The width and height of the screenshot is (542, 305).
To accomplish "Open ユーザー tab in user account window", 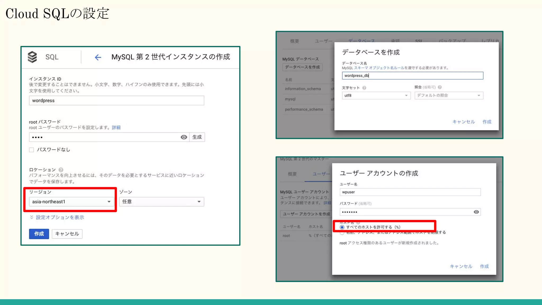I will click(x=321, y=174).
